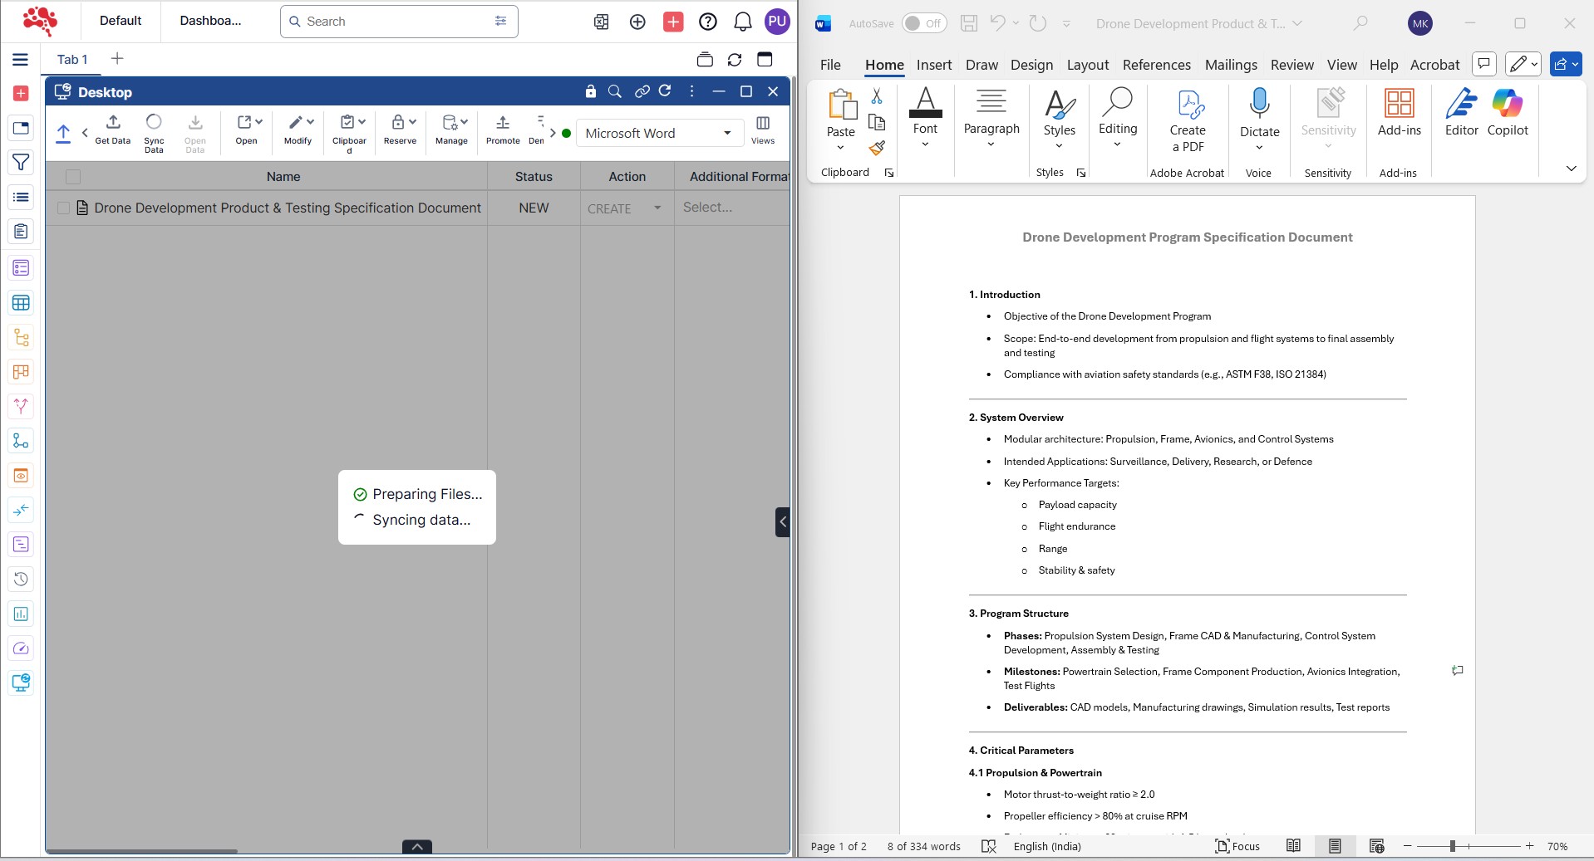Image resolution: width=1594 pixels, height=861 pixels.
Task: Tick the select-all checkbox in header
Action: [73, 177]
